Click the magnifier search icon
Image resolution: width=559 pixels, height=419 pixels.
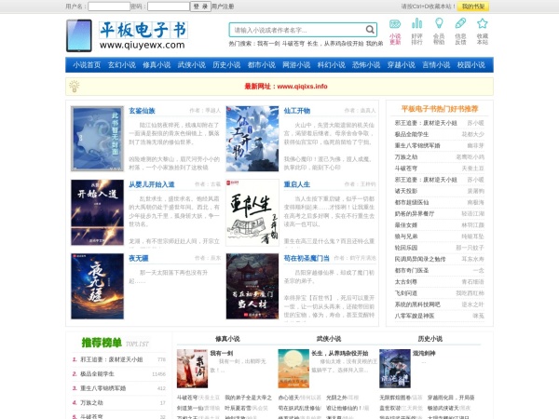pyautogui.click(x=370, y=30)
